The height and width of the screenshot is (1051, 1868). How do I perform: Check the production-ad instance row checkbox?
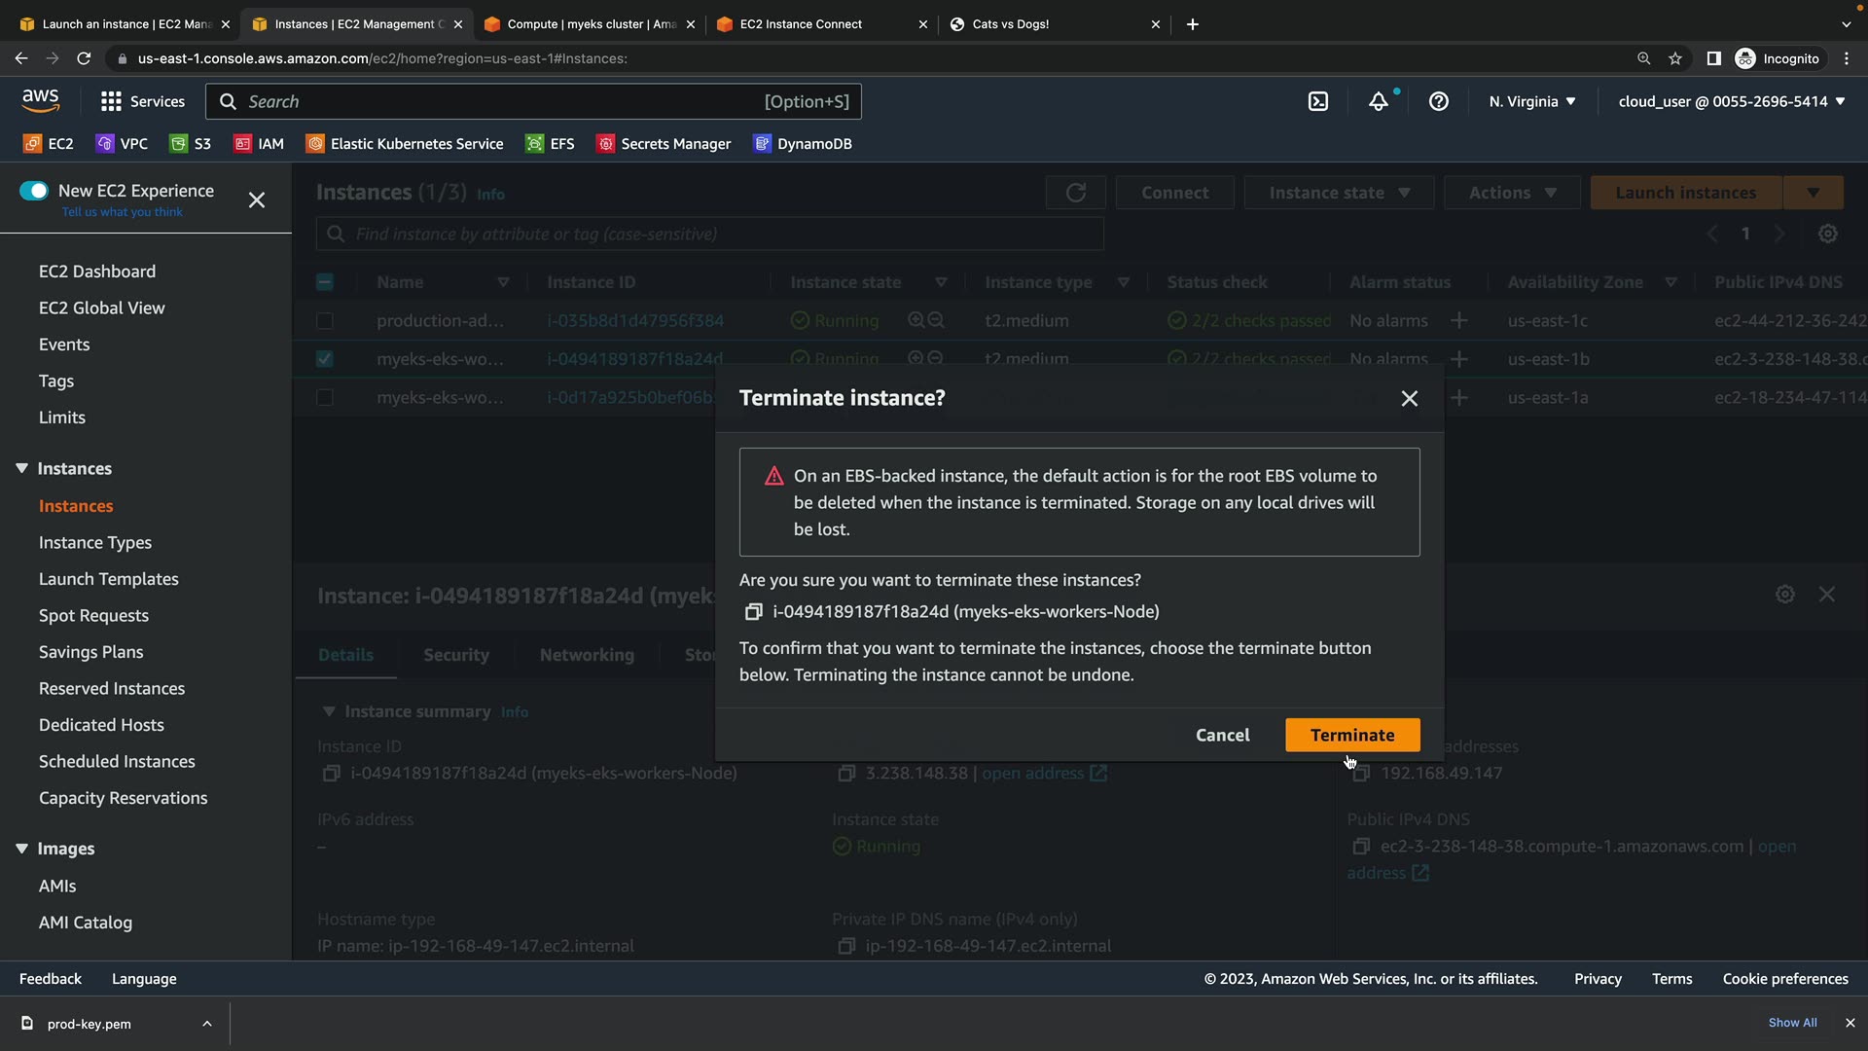[x=325, y=320]
